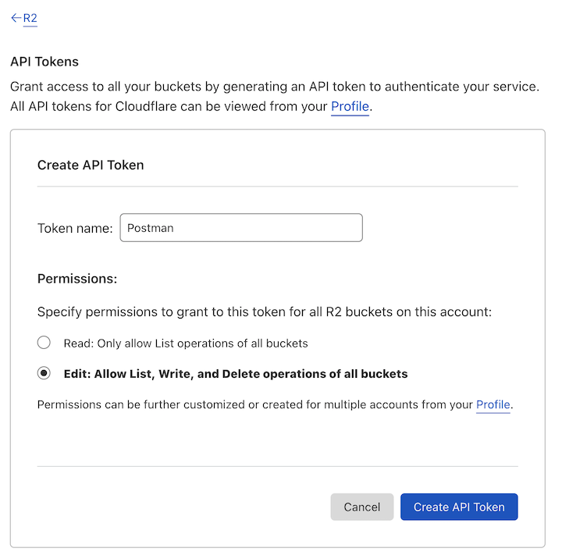Viewport: 562px width, 559px height.
Task: Click the 'All API tokens for Cloudflare' sentence
Action: click(x=169, y=106)
